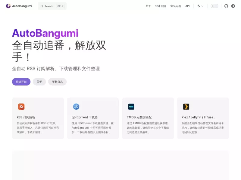This screenshot has width=241, height=180.
Task: Select the TMDB 元数据匹配 card title
Action: pyautogui.click(x=139, y=117)
